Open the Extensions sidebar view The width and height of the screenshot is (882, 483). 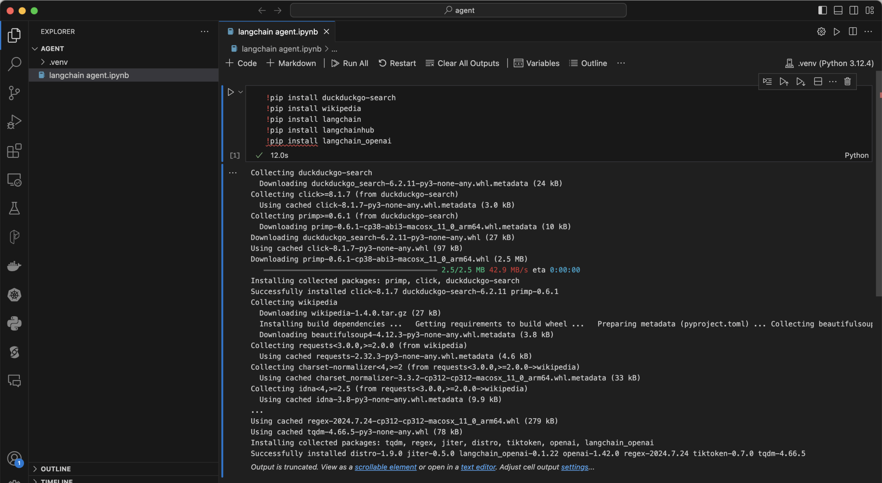click(x=14, y=151)
